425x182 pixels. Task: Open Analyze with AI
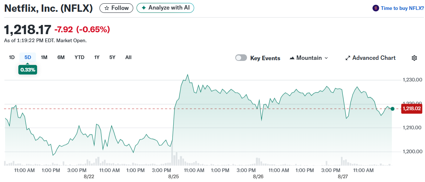(165, 8)
